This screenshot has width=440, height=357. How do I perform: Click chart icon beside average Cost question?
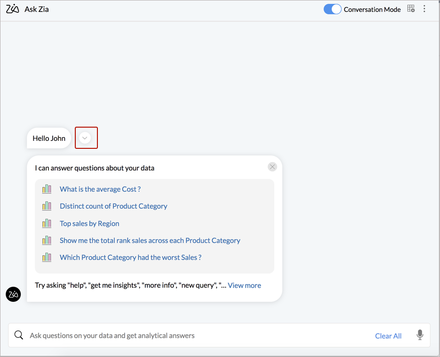(47, 189)
